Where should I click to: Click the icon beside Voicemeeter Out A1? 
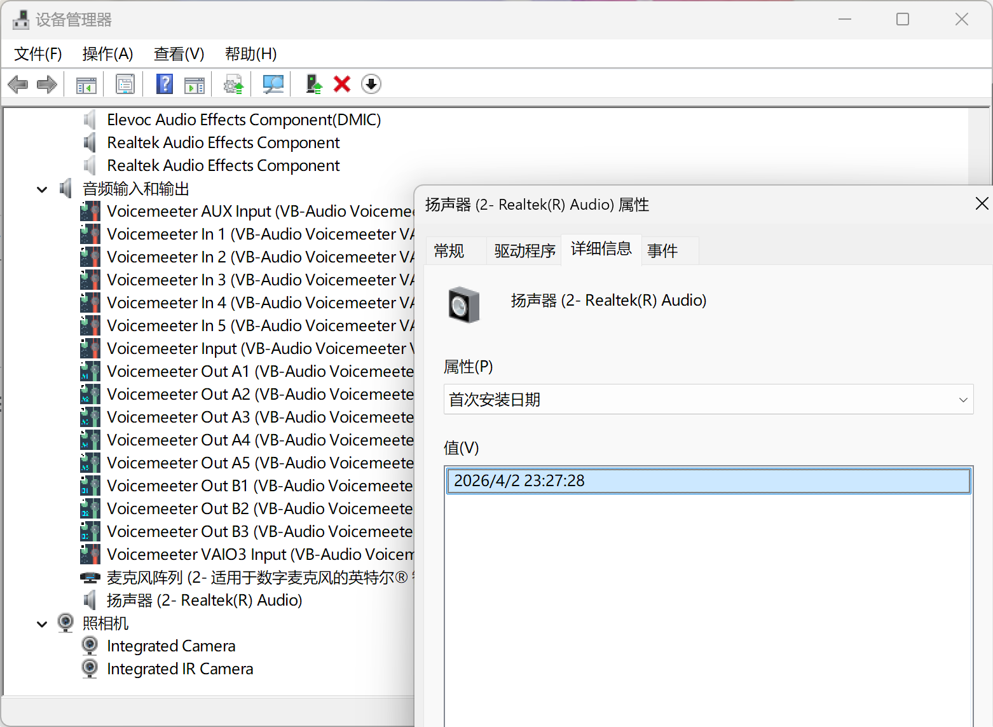(90, 371)
